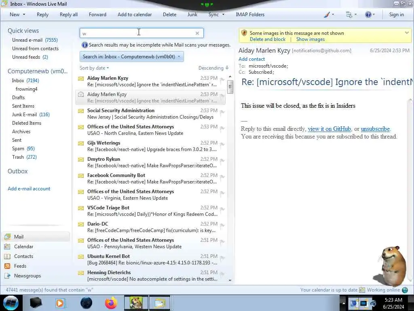Screen dimensions: 414x311
Task: Collapse the images warning bar chevron
Action: 407,33
